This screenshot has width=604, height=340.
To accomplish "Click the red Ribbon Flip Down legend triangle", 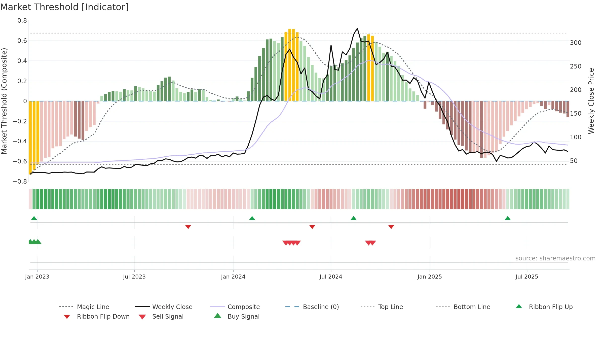I will pos(67,317).
